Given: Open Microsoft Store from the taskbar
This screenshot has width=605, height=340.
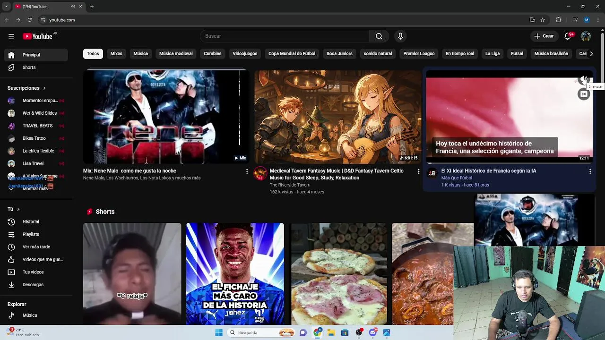Looking at the screenshot, I should click(x=345, y=332).
